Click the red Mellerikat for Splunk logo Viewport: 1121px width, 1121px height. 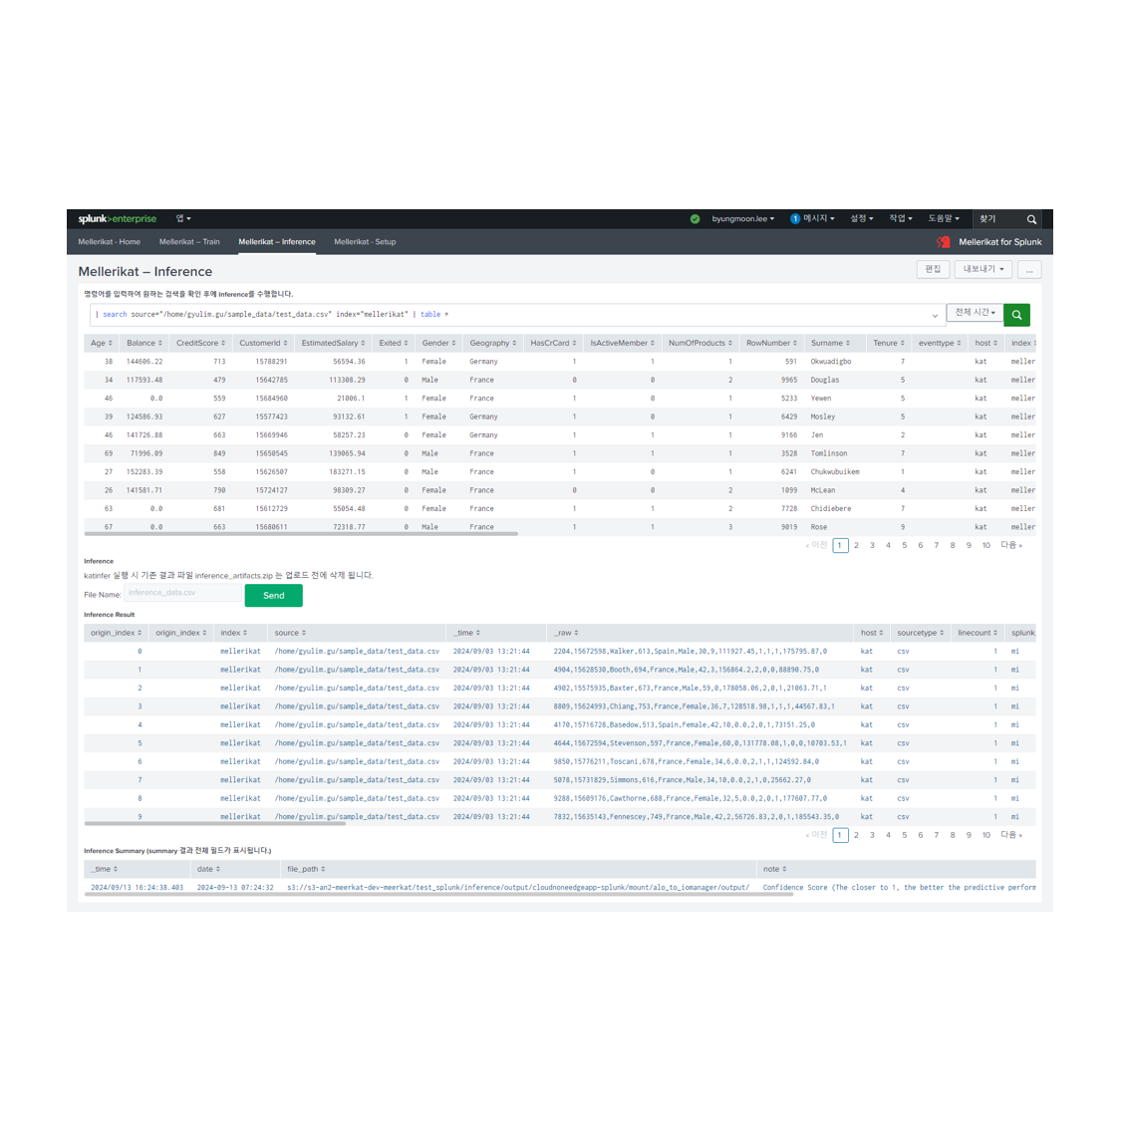pyautogui.click(x=943, y=242)
